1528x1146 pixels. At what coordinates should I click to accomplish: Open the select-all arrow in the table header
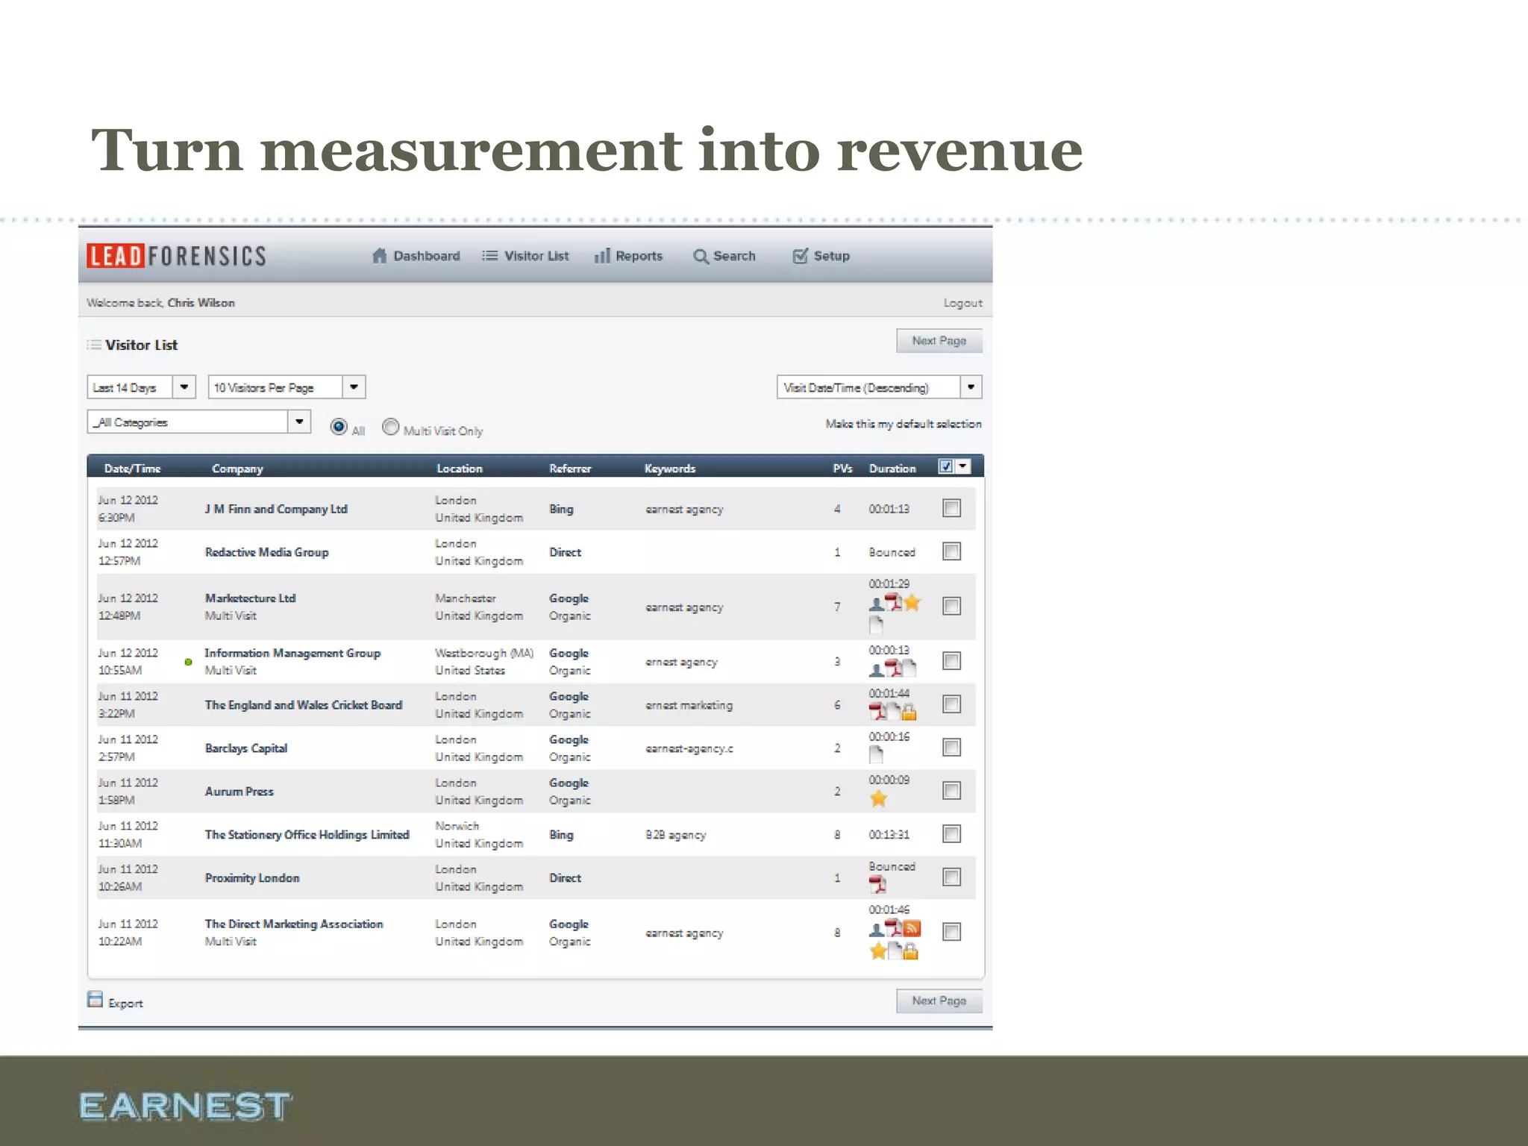tap(963, 466)
